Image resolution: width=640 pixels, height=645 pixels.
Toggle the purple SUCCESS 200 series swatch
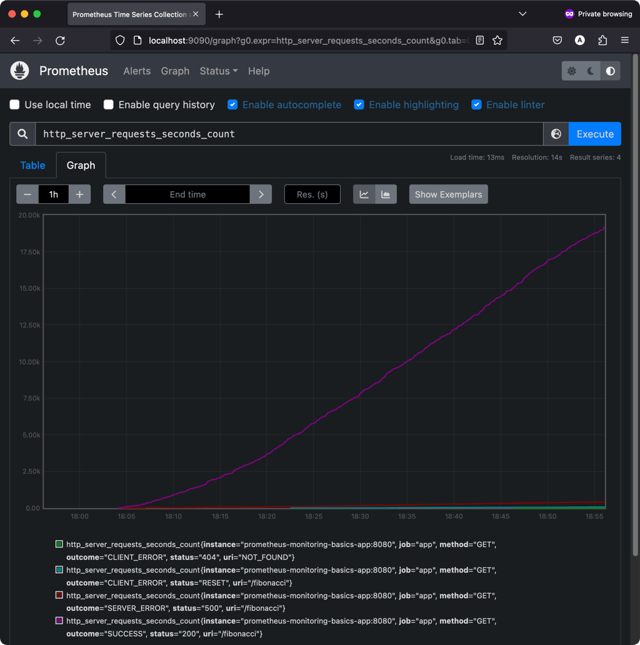(x=59, y=621)
